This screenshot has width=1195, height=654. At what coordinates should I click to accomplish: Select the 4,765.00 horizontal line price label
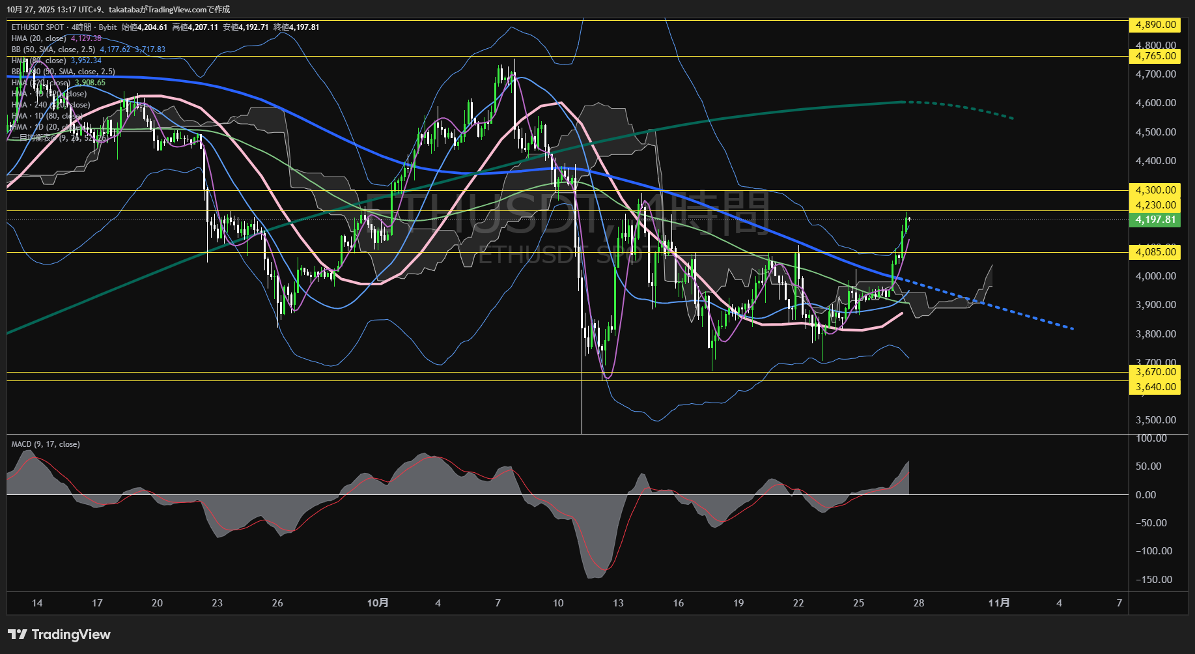pyautogui.click(x=1155, y=56)
